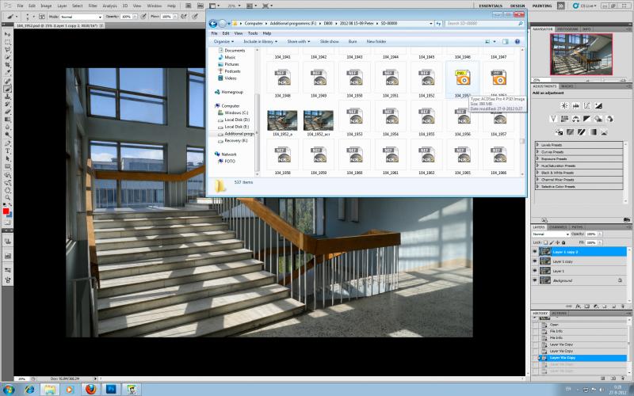Select the Zoom tool in the toolbox
This screenshot has height=396, width=634.
[7, 197]
